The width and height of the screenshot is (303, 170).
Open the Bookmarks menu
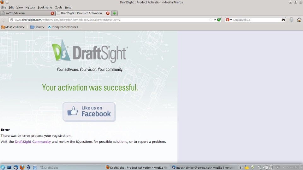tap(45, 7)
